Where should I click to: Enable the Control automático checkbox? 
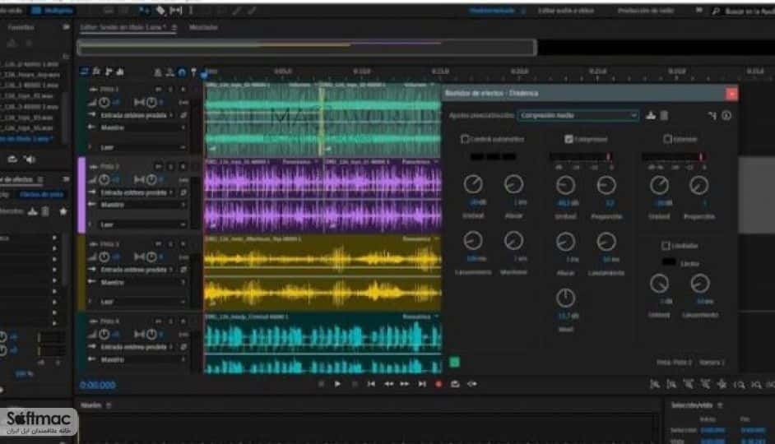pos(464,139)
